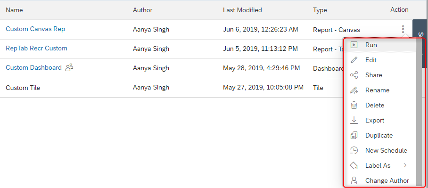428x188 pixels.
Task: Open the RepTab Recr Custom link
Action: tap(36, 49)
